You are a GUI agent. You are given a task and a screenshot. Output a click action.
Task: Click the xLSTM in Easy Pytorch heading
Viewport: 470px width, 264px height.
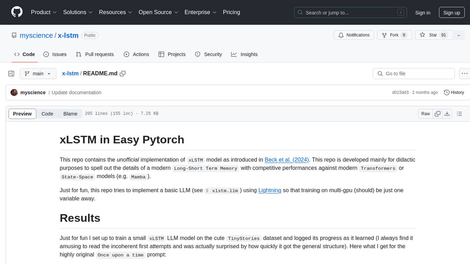(122, 139)
